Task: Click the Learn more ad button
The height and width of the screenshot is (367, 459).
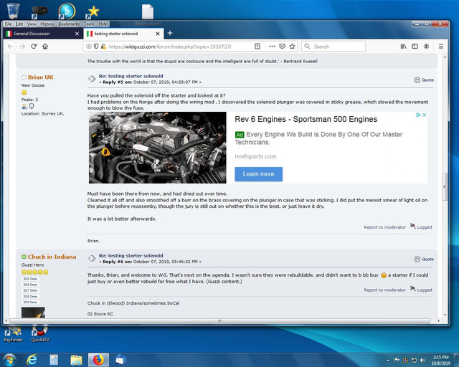Action: [x=258, y=174]
